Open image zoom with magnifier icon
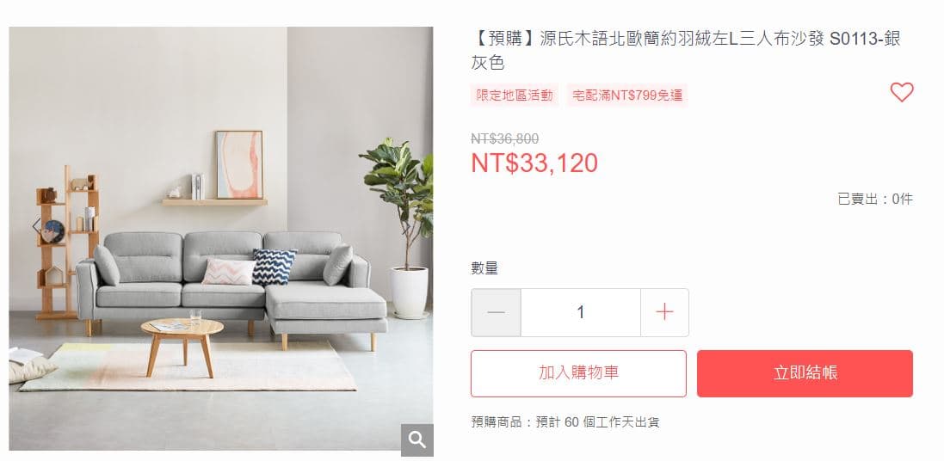Screen dimensions: 944x461 [x=417, y=440]
